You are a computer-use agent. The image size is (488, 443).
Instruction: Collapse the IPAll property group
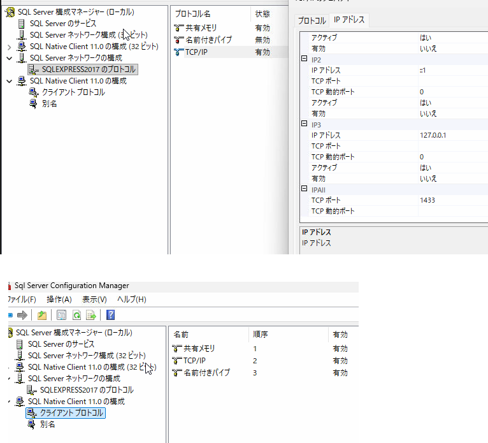click(x=305, y=189)
